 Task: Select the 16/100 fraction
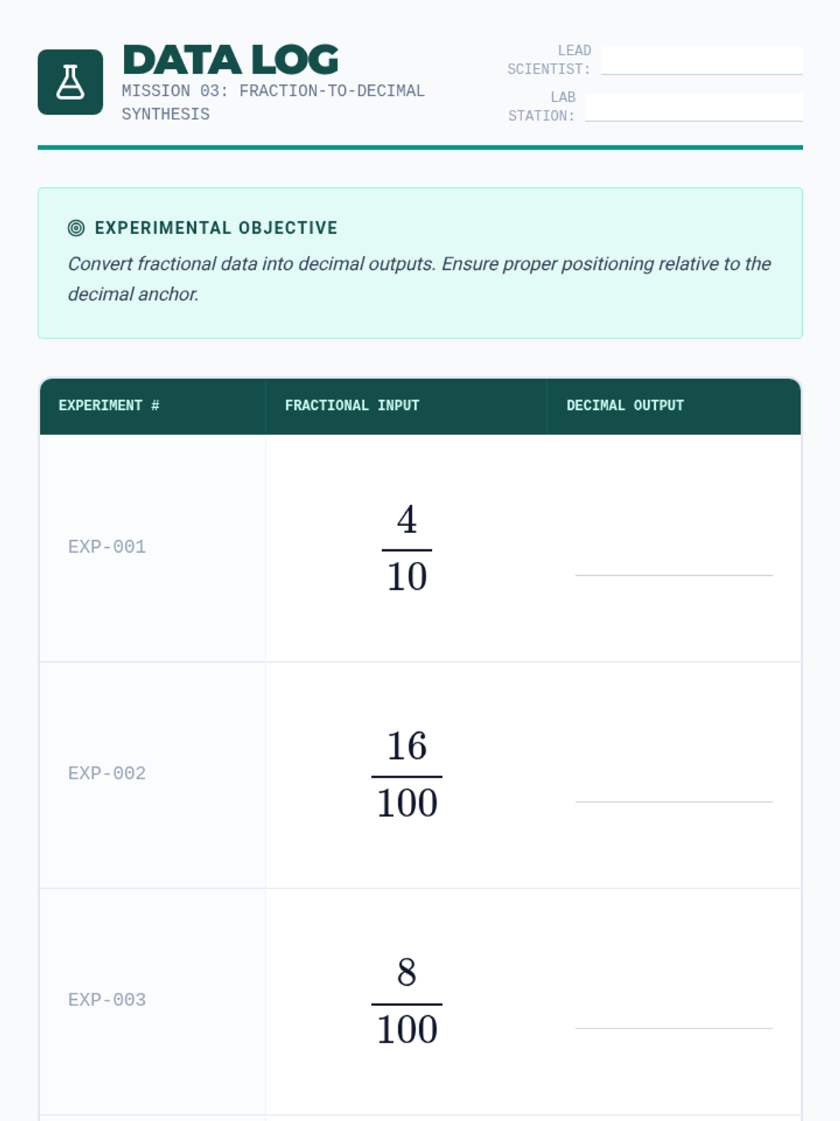click(407, 775)
